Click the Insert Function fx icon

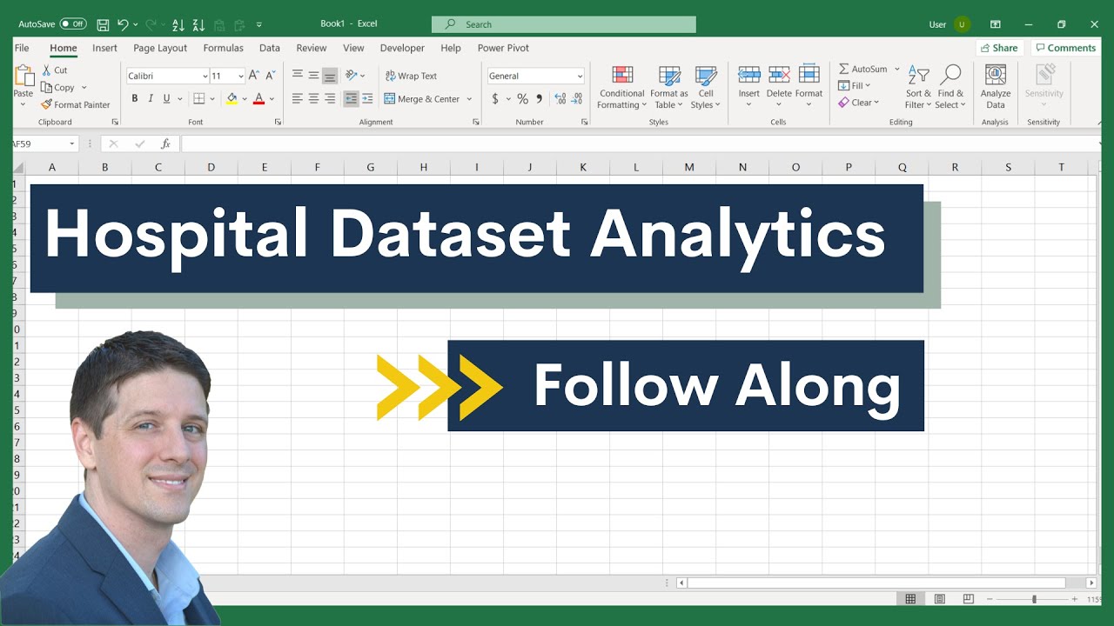pos(165,143)
